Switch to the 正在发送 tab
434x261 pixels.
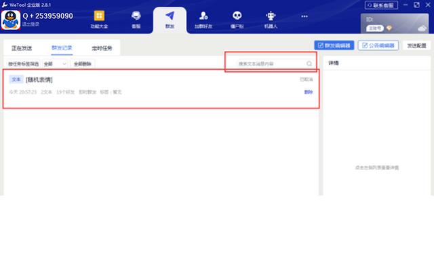[22, 48]
